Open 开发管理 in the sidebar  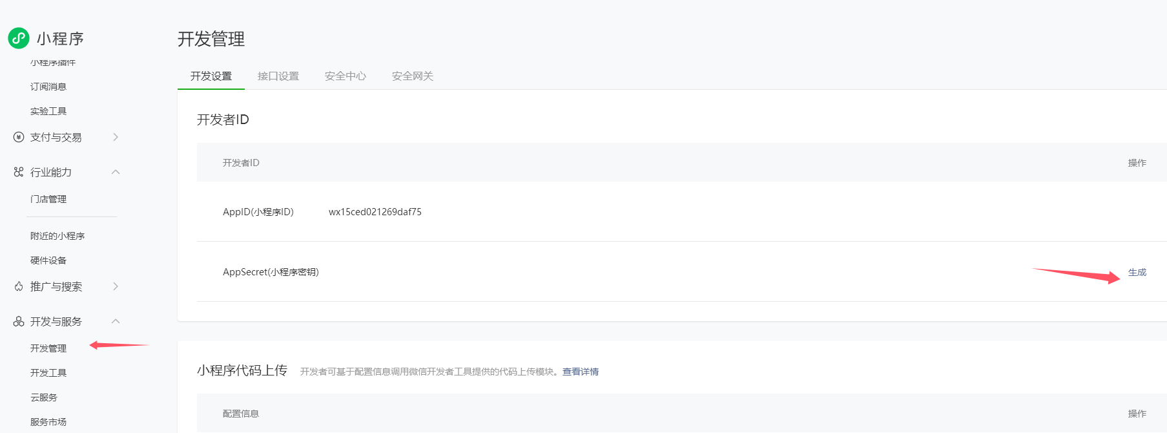[48, 348]
